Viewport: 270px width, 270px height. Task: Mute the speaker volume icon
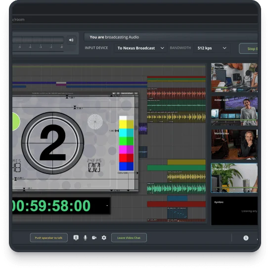coord(71,40)
